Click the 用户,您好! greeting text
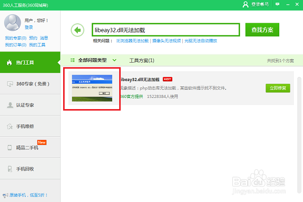Screen dimensions: 303x202 pos(36,20)
